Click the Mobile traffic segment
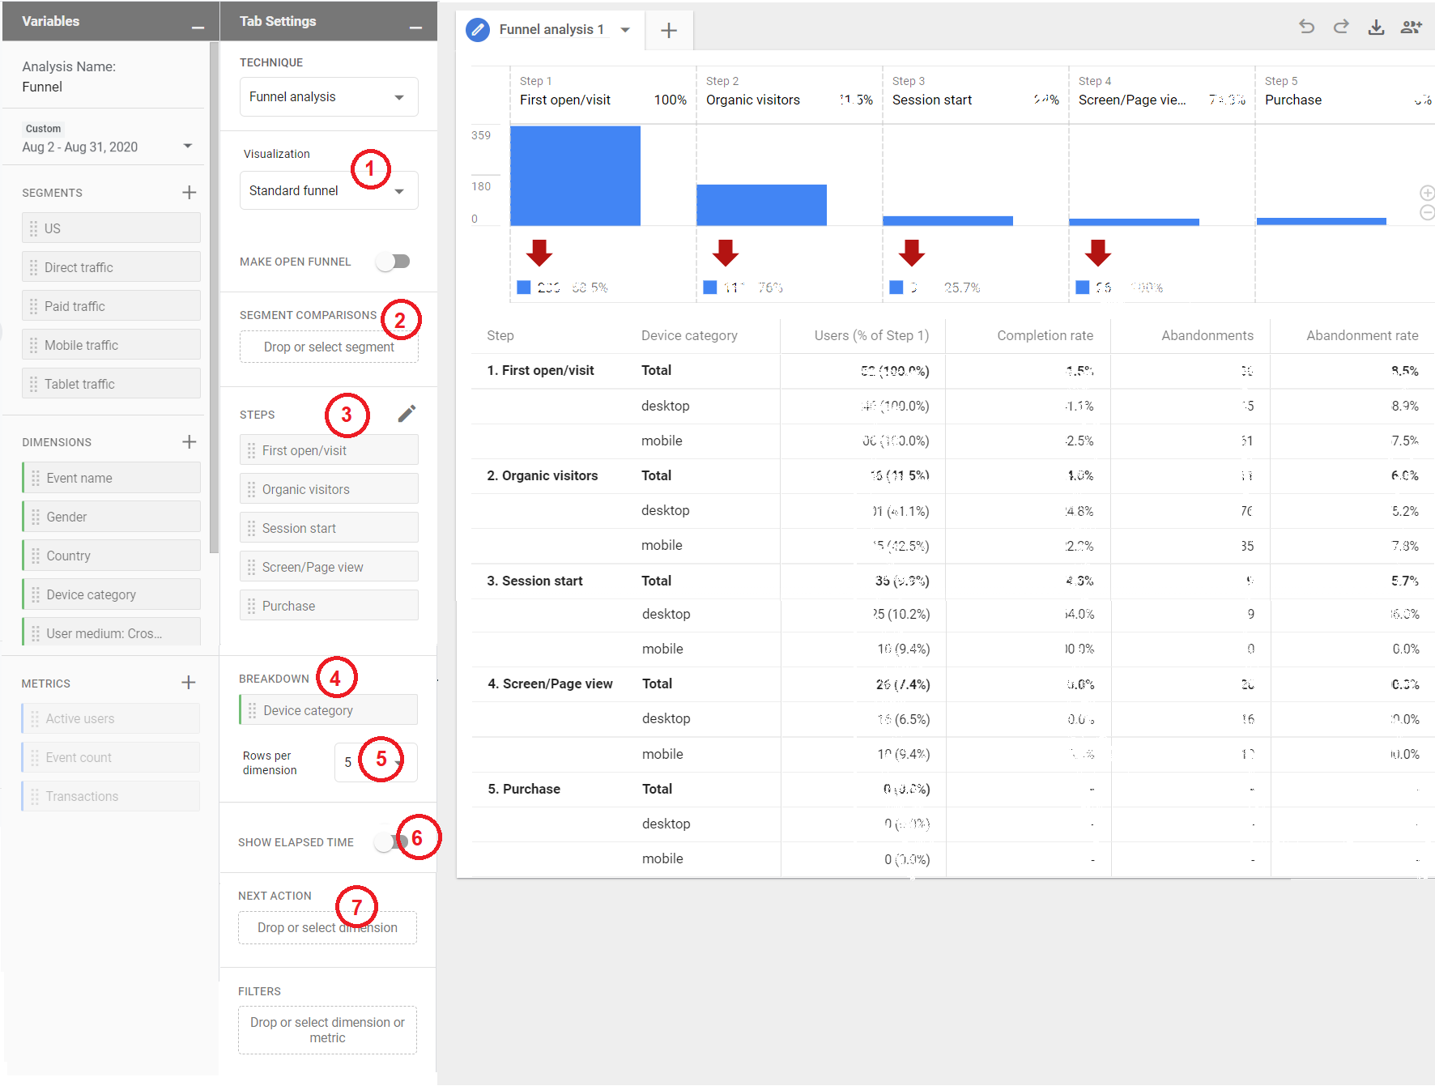The image size is (1435, 1086). [111, 345]
